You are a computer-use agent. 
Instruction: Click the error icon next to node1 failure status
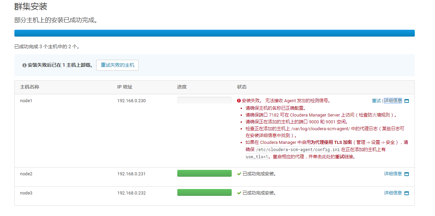point(239,100)
